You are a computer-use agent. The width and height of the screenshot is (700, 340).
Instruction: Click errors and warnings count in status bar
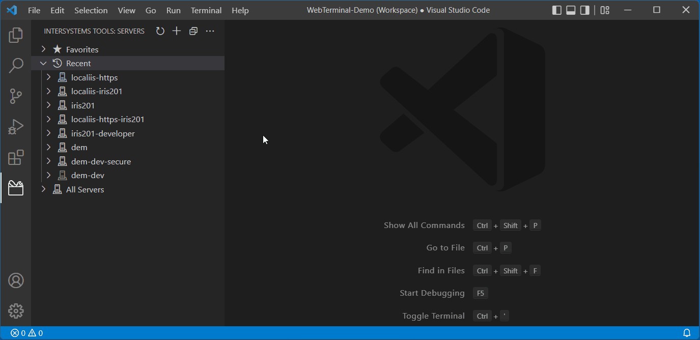click(x=27, y=333)
